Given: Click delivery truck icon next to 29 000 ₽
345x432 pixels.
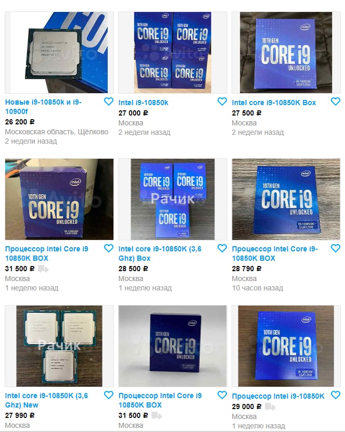Looking at the screenshot, I should (270, 406).
